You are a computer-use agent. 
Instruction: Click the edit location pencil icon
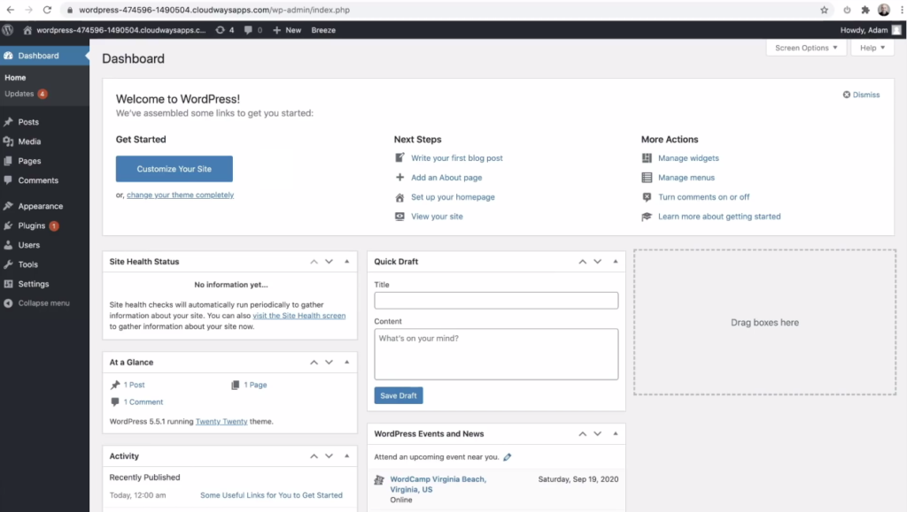[x=508, y=457]
